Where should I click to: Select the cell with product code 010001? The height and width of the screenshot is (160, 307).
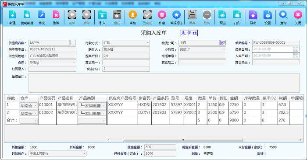[47, 105]
